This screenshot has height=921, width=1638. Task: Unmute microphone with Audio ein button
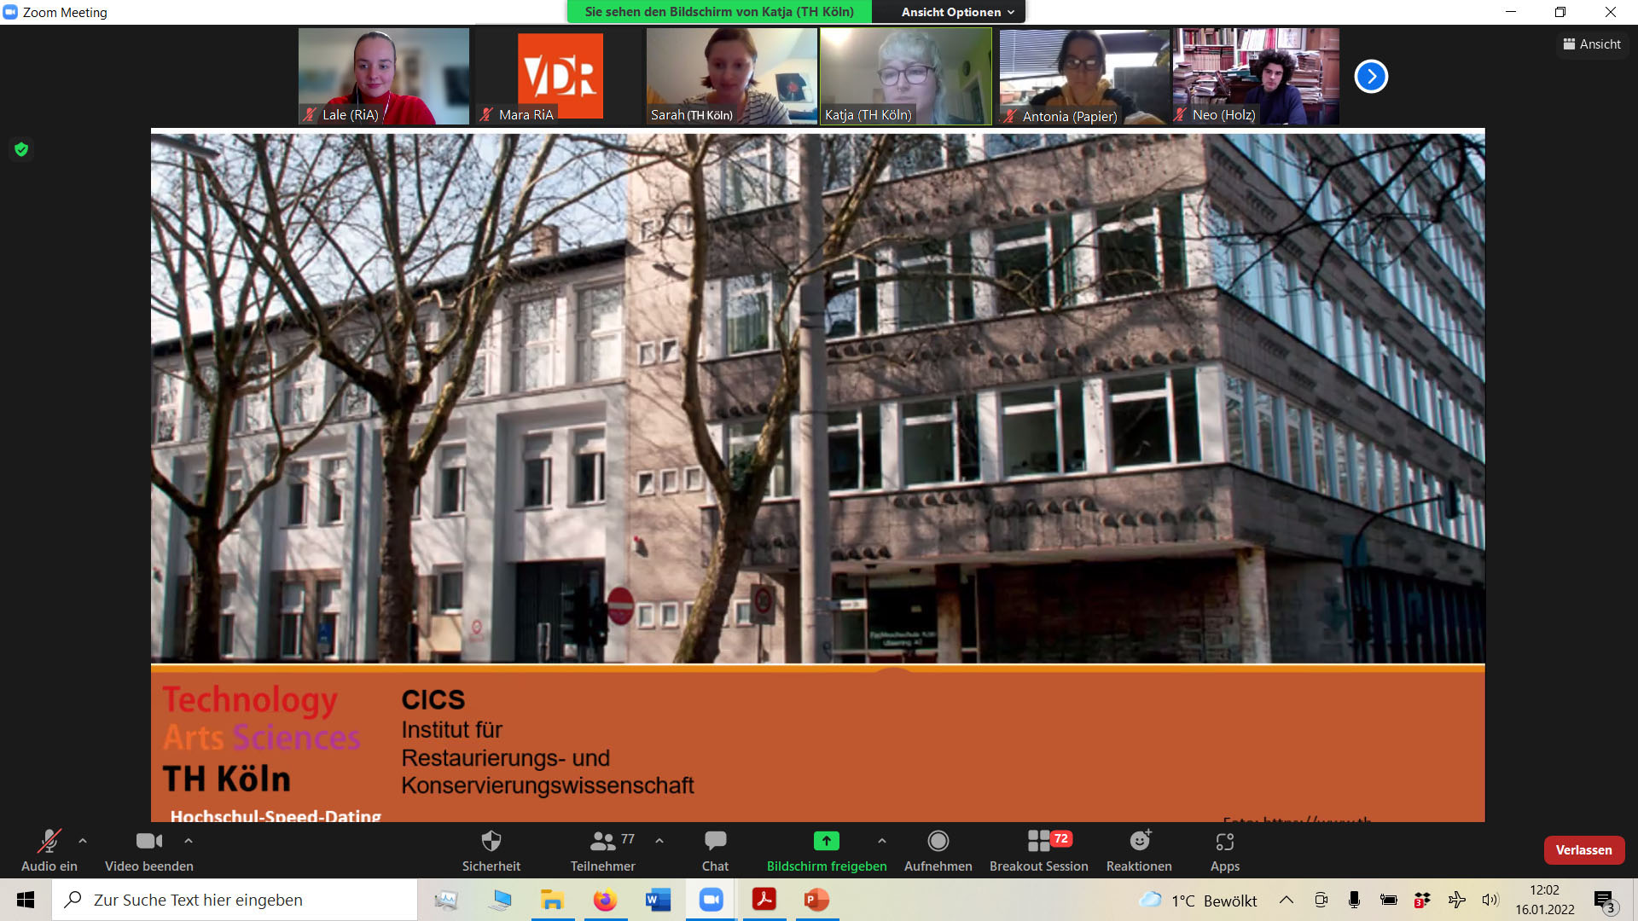[49, 851]
